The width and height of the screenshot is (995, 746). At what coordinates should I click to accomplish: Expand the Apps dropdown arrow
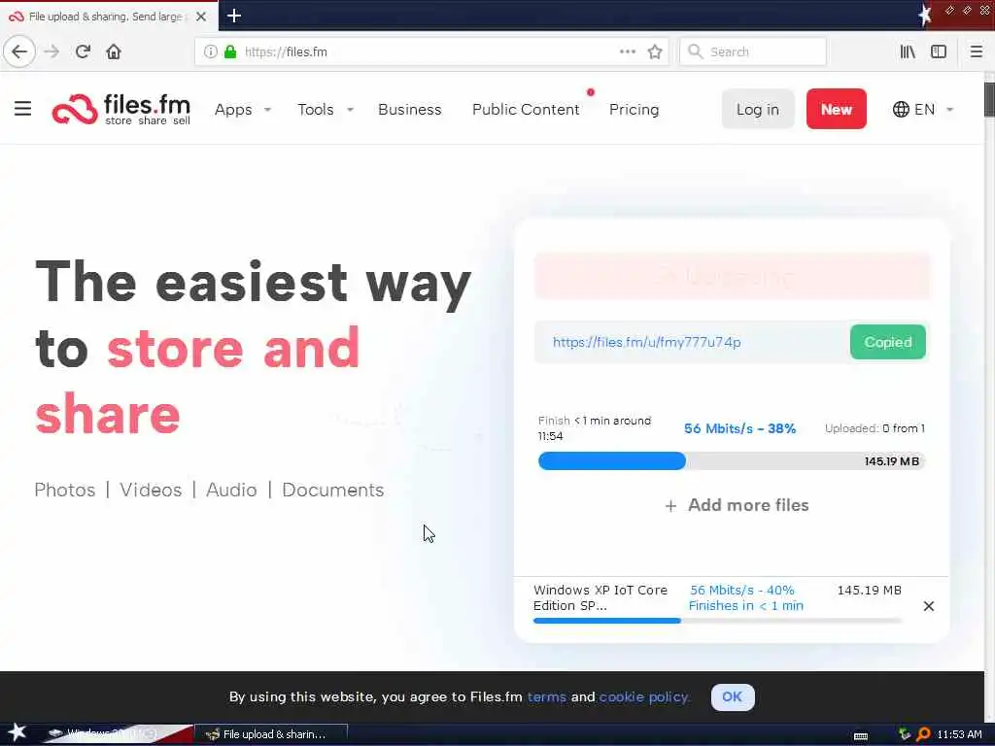click(x=268, y=110)
